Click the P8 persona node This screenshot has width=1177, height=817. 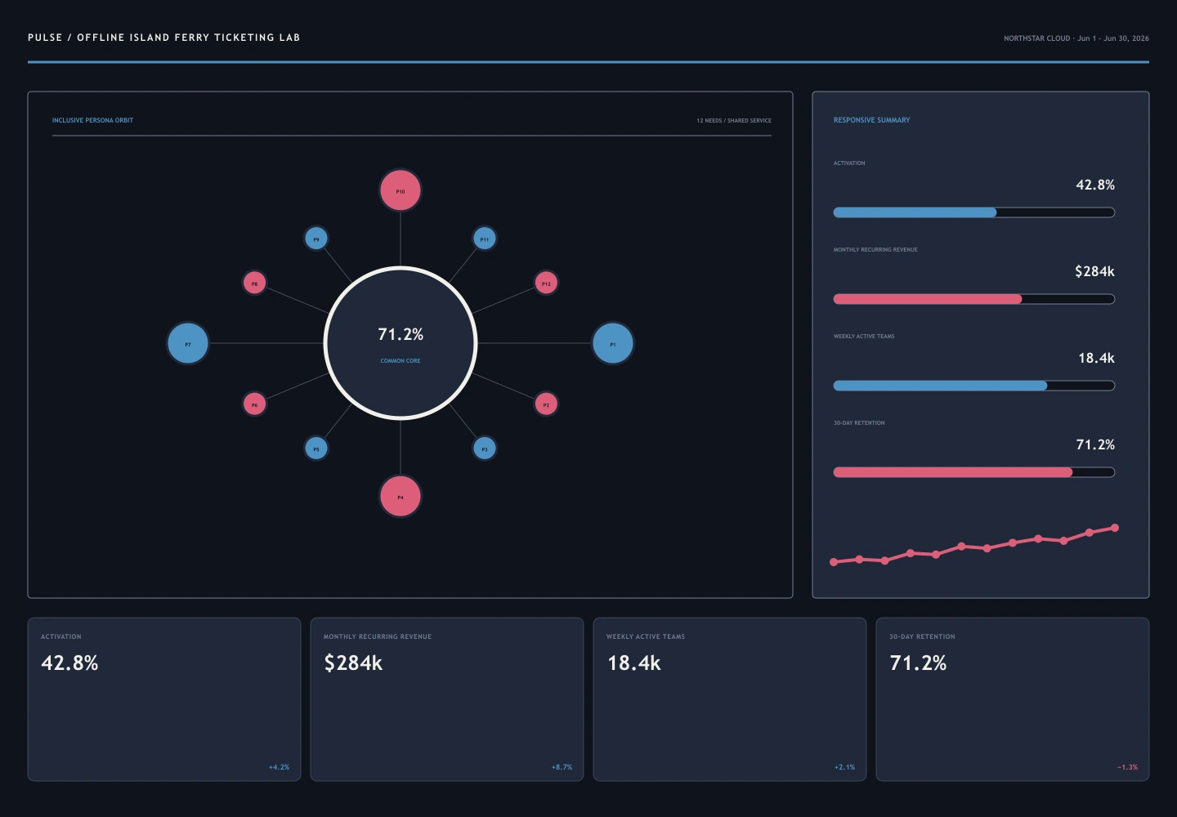254,283
